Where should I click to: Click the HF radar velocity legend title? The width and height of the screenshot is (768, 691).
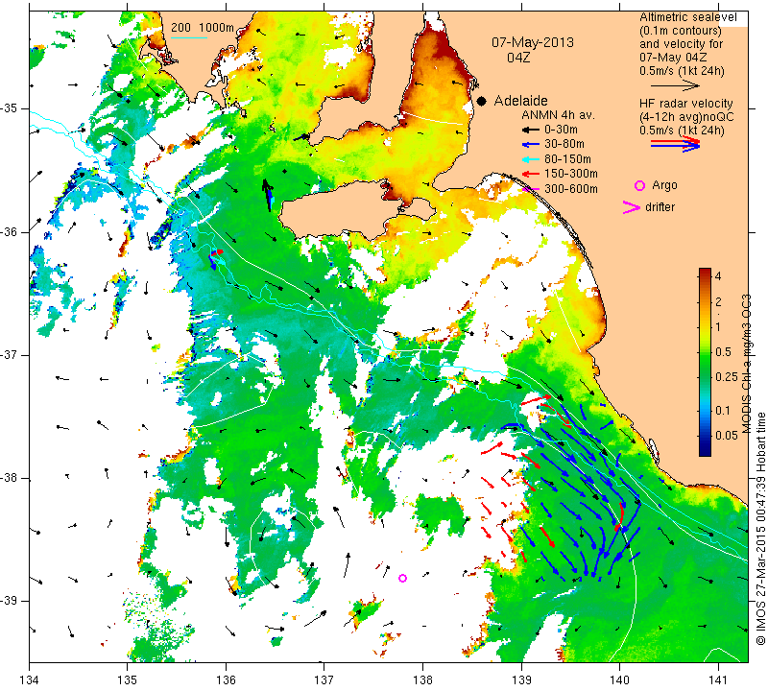pyautogui.click(x=685, y=104)
